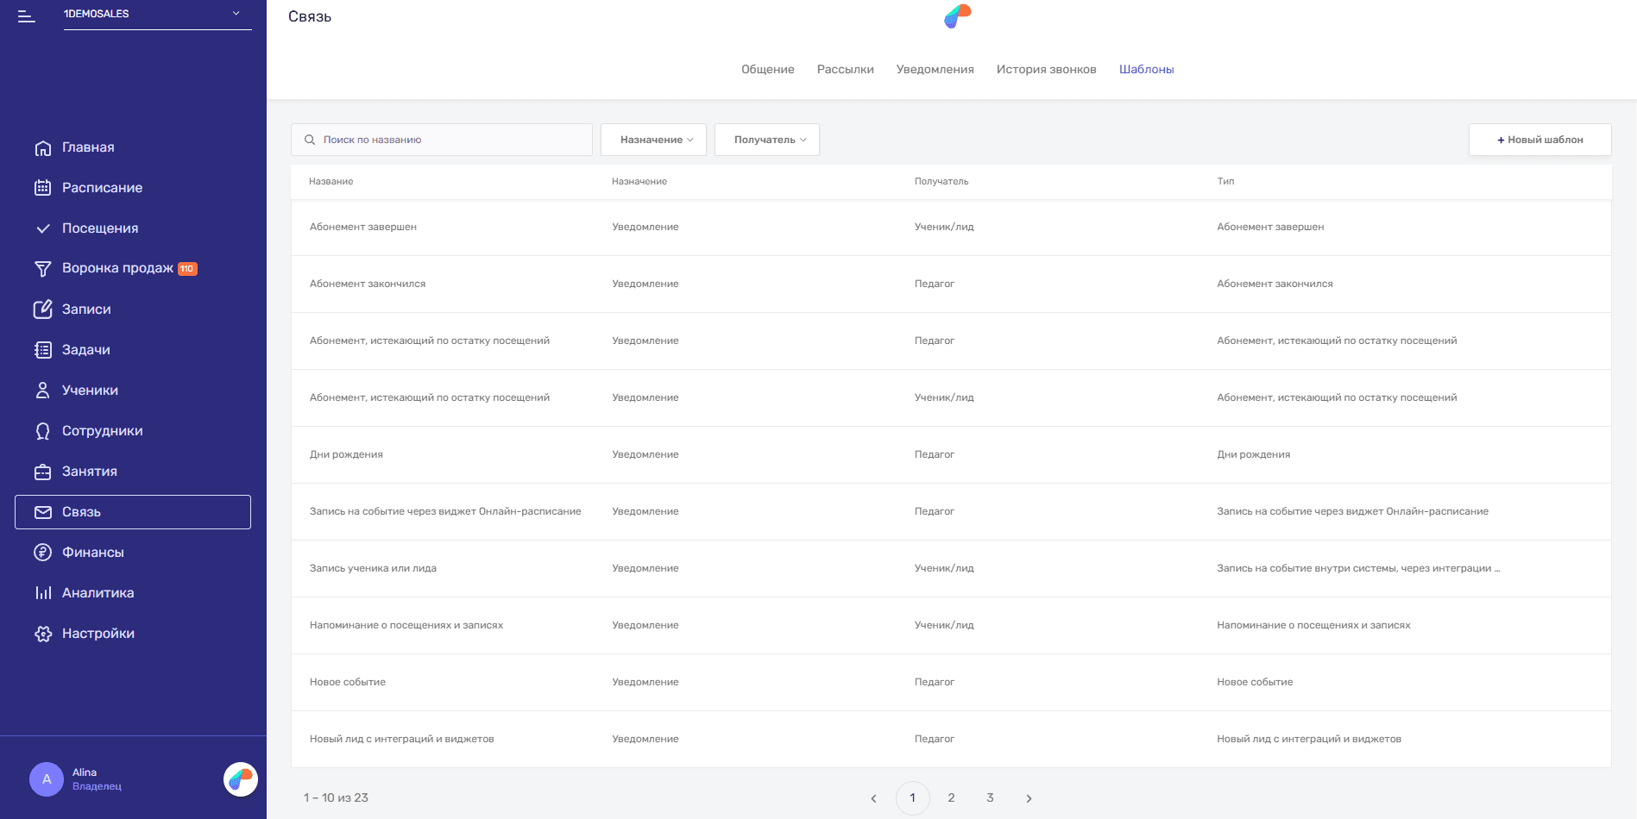Screen dimensions: 1637x819
Task: Click the Посещения checkmark icon
Action: tap(43, 228)
